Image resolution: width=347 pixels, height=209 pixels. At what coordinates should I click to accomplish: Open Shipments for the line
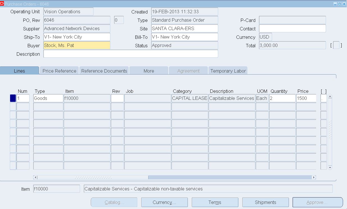click(266, 202)
